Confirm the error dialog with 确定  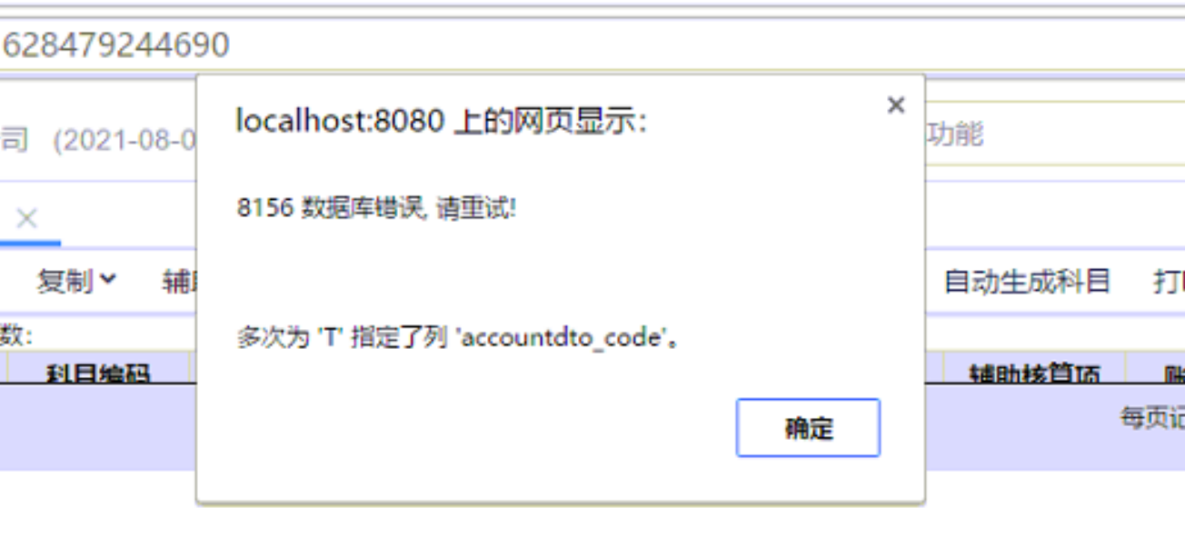808,427
